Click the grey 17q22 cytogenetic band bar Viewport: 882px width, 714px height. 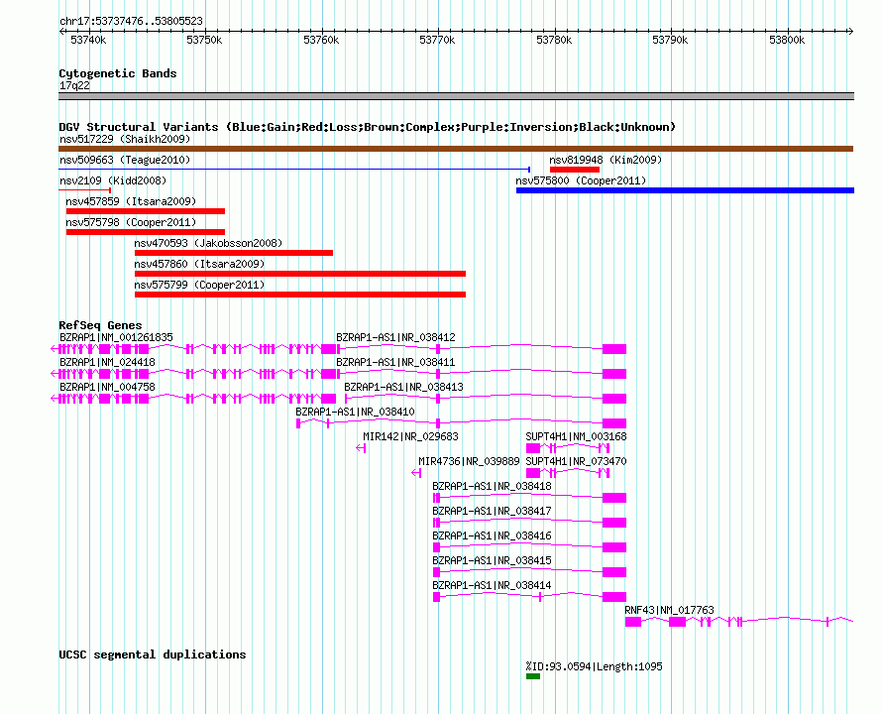click(456, 96)
